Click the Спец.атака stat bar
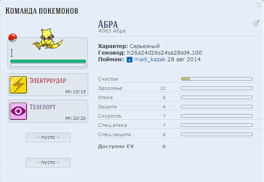The height and width of the screenshot is (182, 264). (x=217, y=125)
